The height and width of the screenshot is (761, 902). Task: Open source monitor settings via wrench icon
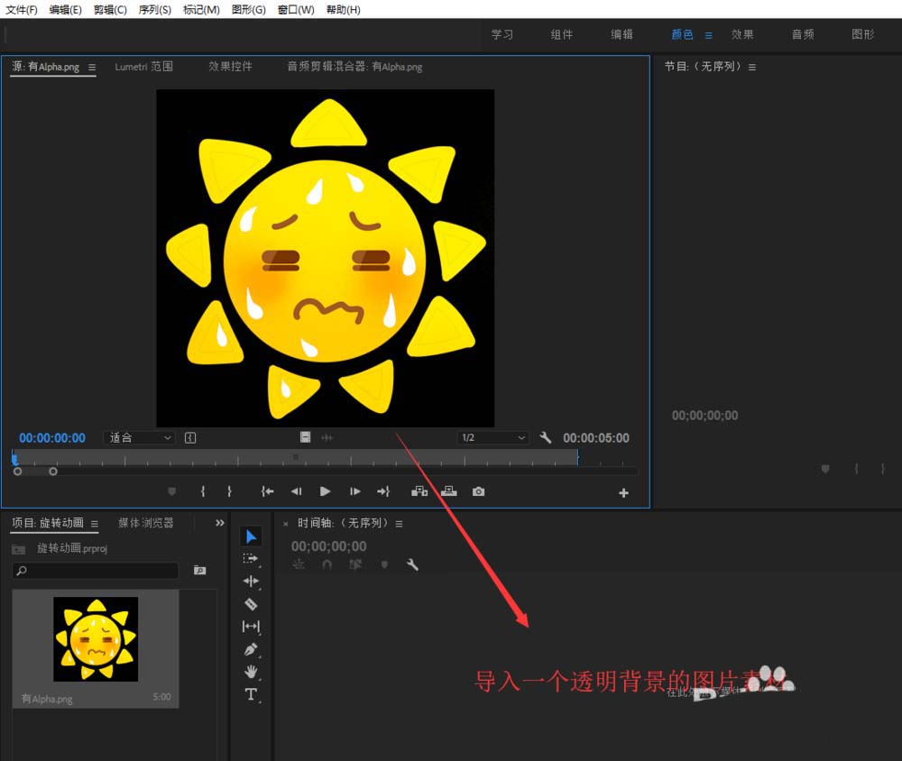click(546, 436)
